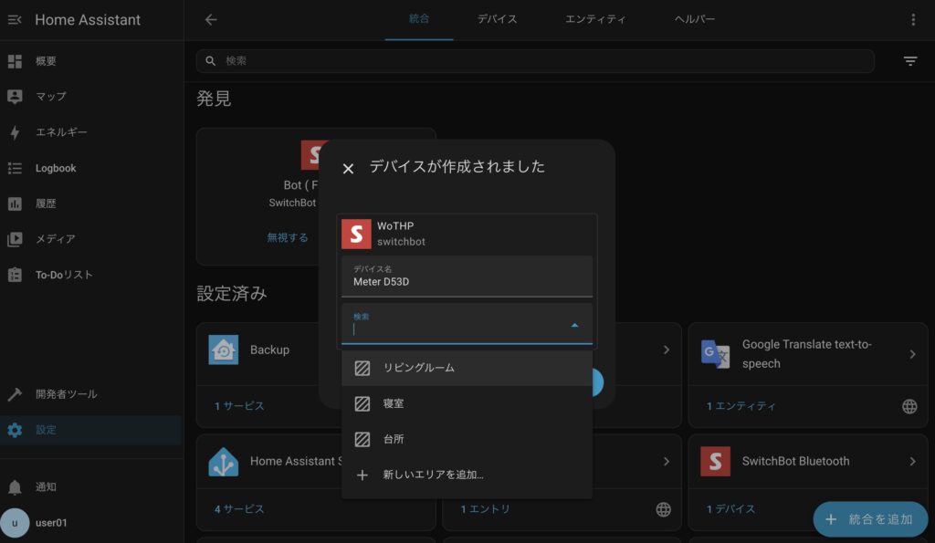Click the overview dashboard icon
Screen dimensions: 935x543
pos(15,61)
